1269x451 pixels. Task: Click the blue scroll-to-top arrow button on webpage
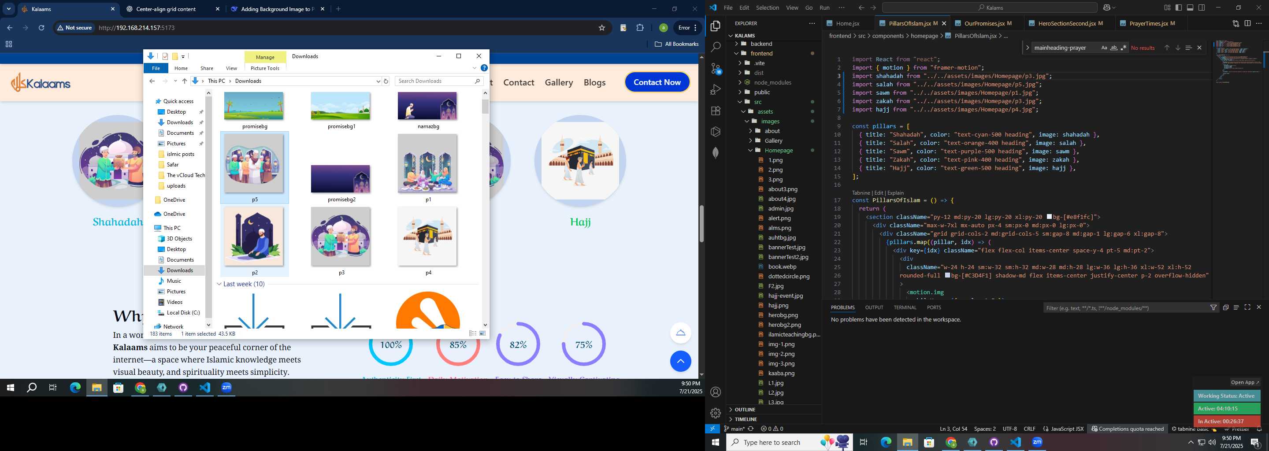[680, 361]
